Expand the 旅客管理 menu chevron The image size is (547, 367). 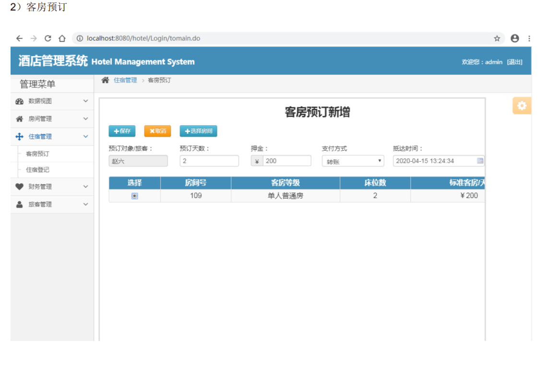[85, 204]
